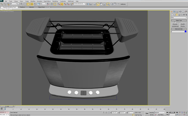Click the Render Setup icon
188x116 pixels.
pyautogui.click(x=112, y=4)
